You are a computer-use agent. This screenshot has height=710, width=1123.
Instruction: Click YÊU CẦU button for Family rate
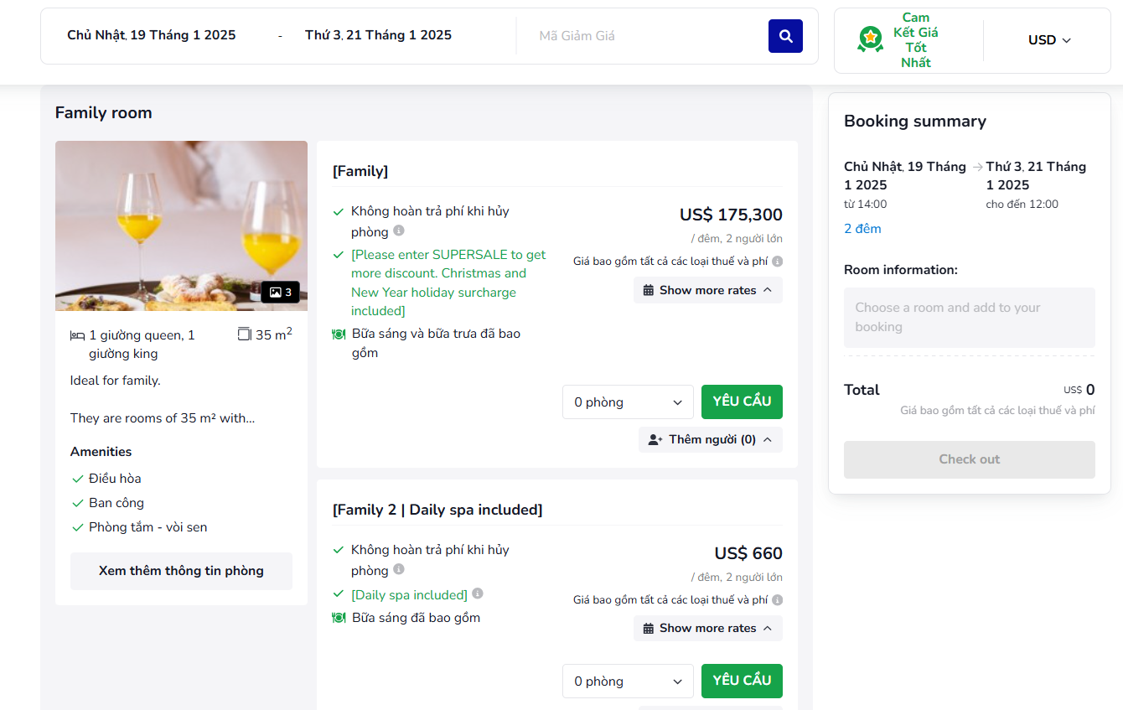742,402
